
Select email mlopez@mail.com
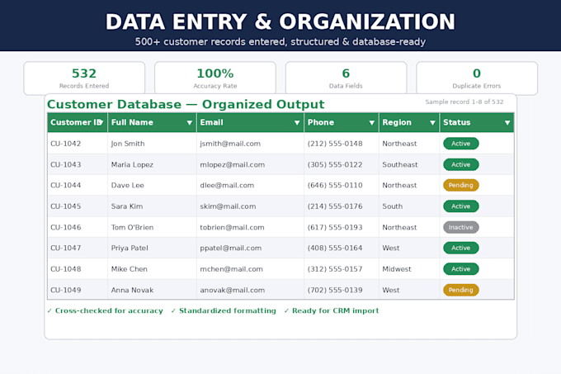click(x=232, y=164)
